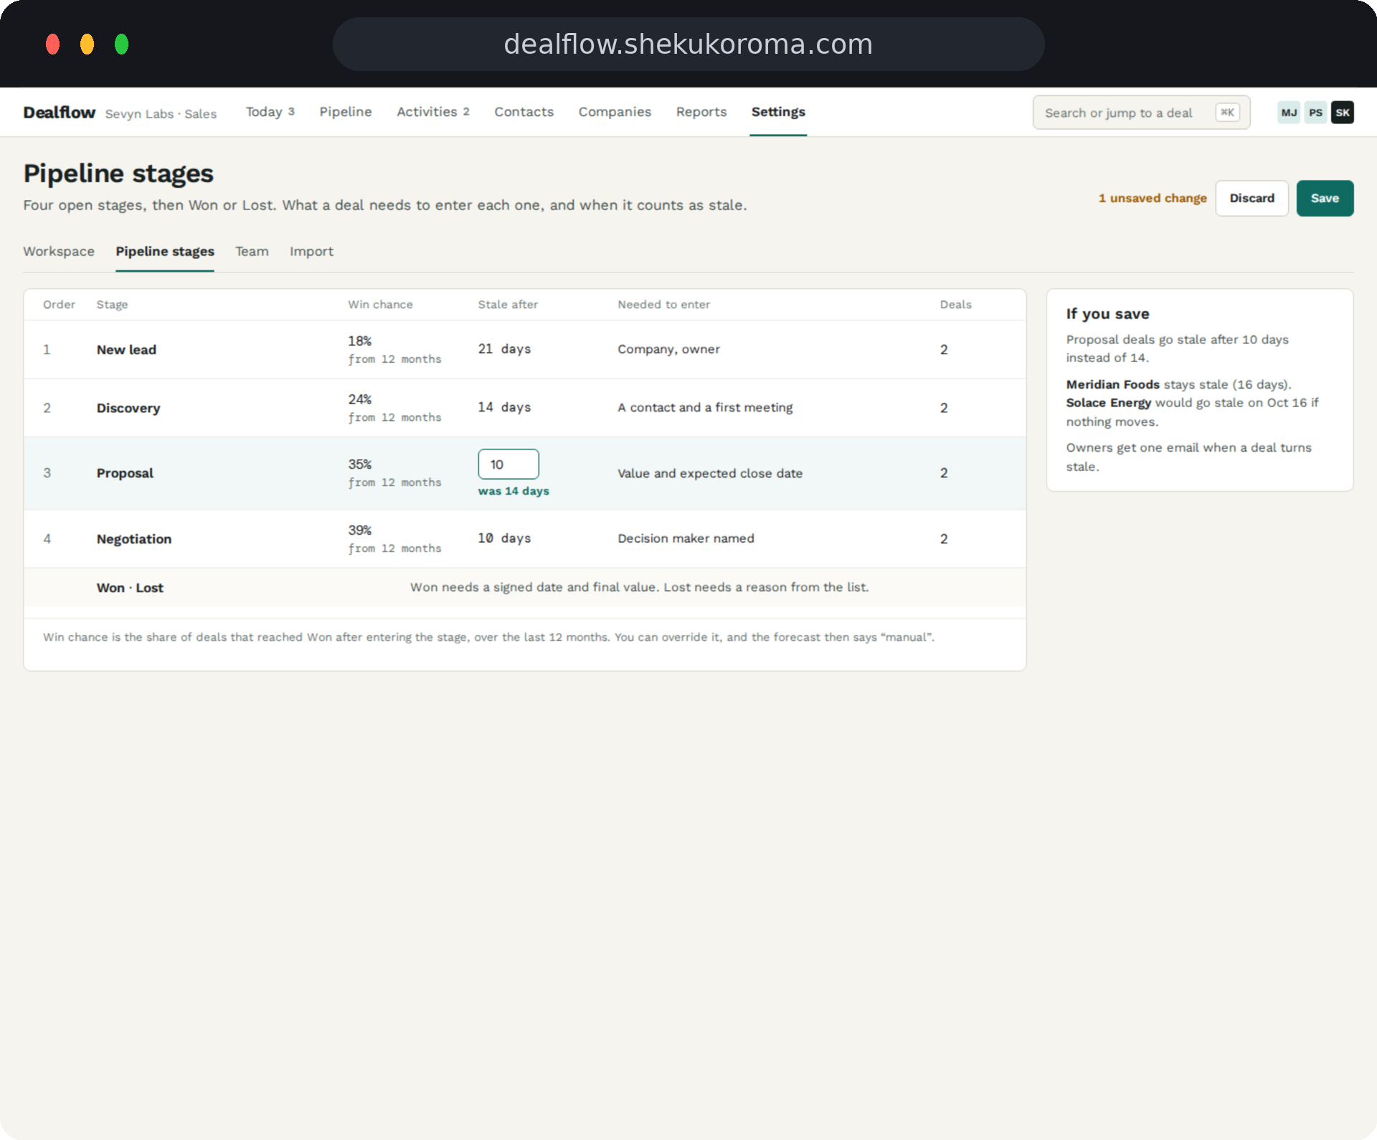Click the 24% win chance value
This screenshot has height=1140, width=1377.
click(x=360, y=399)
